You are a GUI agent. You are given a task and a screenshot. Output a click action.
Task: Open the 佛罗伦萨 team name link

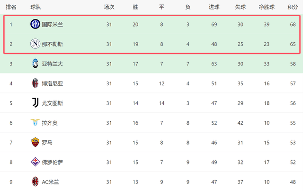pyautogui.click(x=52, y=162)
